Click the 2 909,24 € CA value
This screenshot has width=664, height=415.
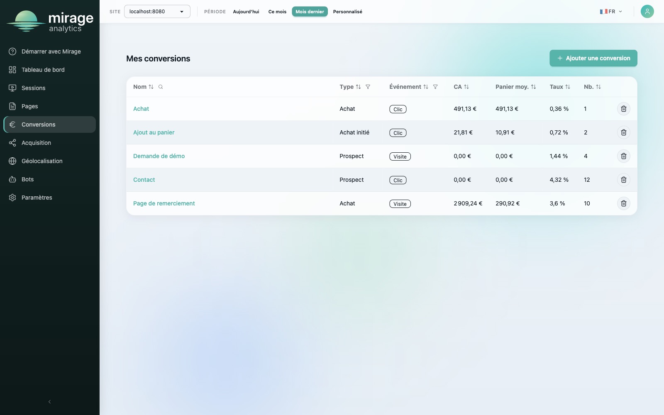[x=468, y=203]
